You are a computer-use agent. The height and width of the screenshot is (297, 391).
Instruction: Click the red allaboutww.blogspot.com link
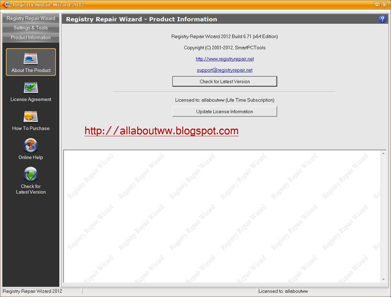pyautogui.click(x=162, y=131)
